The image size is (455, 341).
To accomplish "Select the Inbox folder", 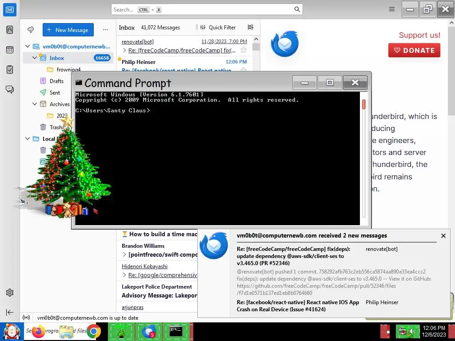I will tap(68, 58).
